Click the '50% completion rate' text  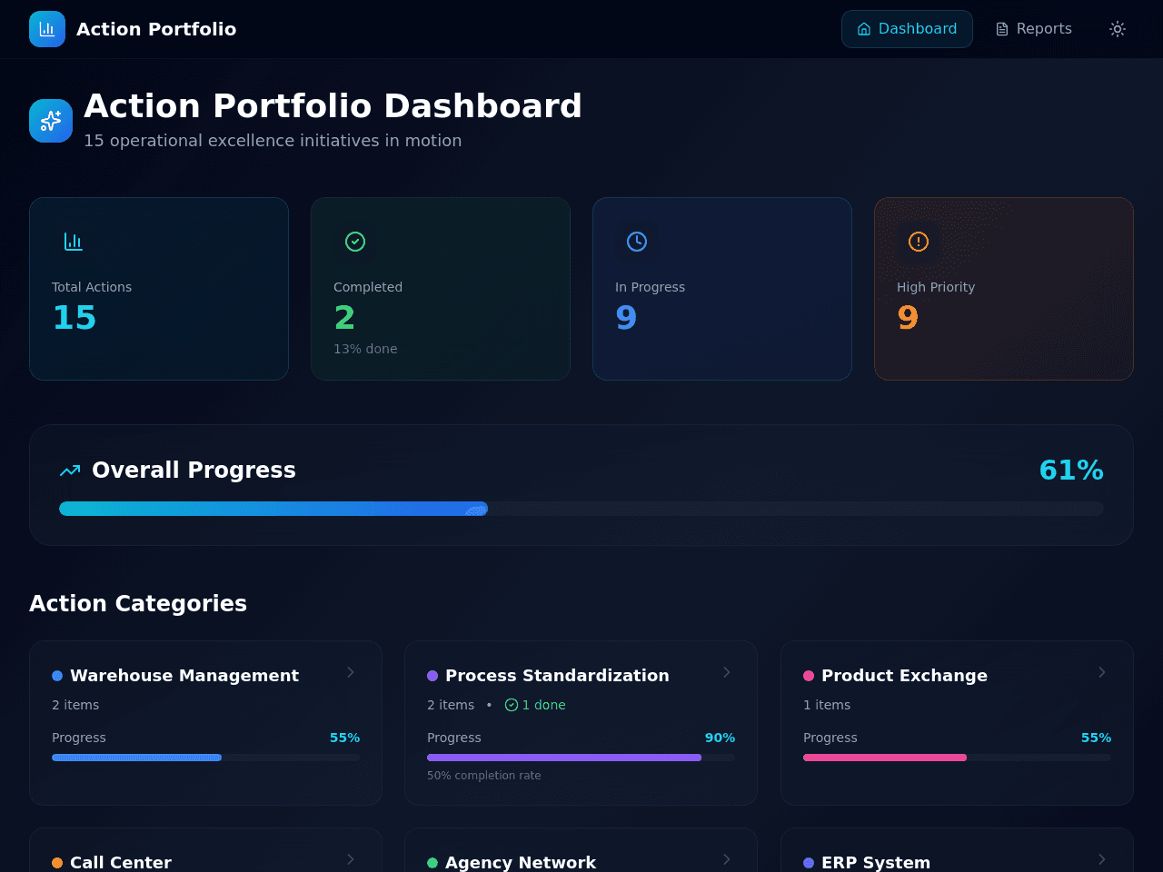click(484, 776)
